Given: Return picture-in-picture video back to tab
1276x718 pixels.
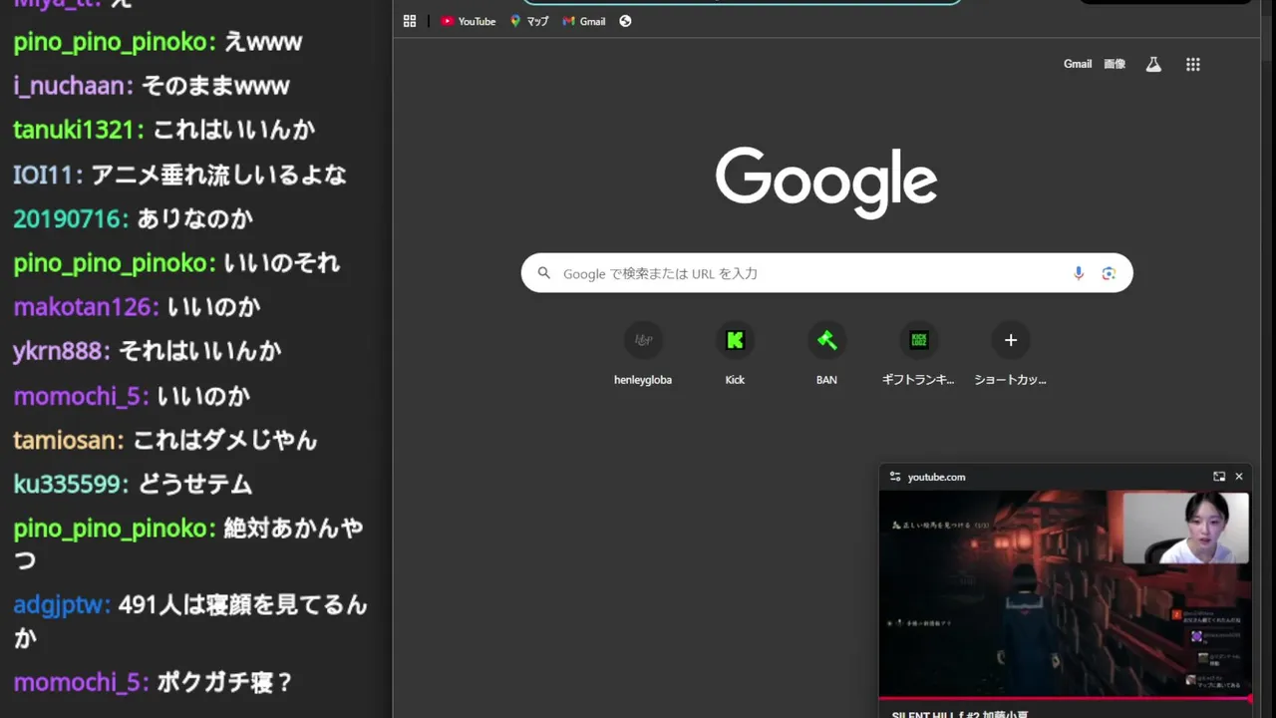Looking at the screenshot, I should 1218,477.
